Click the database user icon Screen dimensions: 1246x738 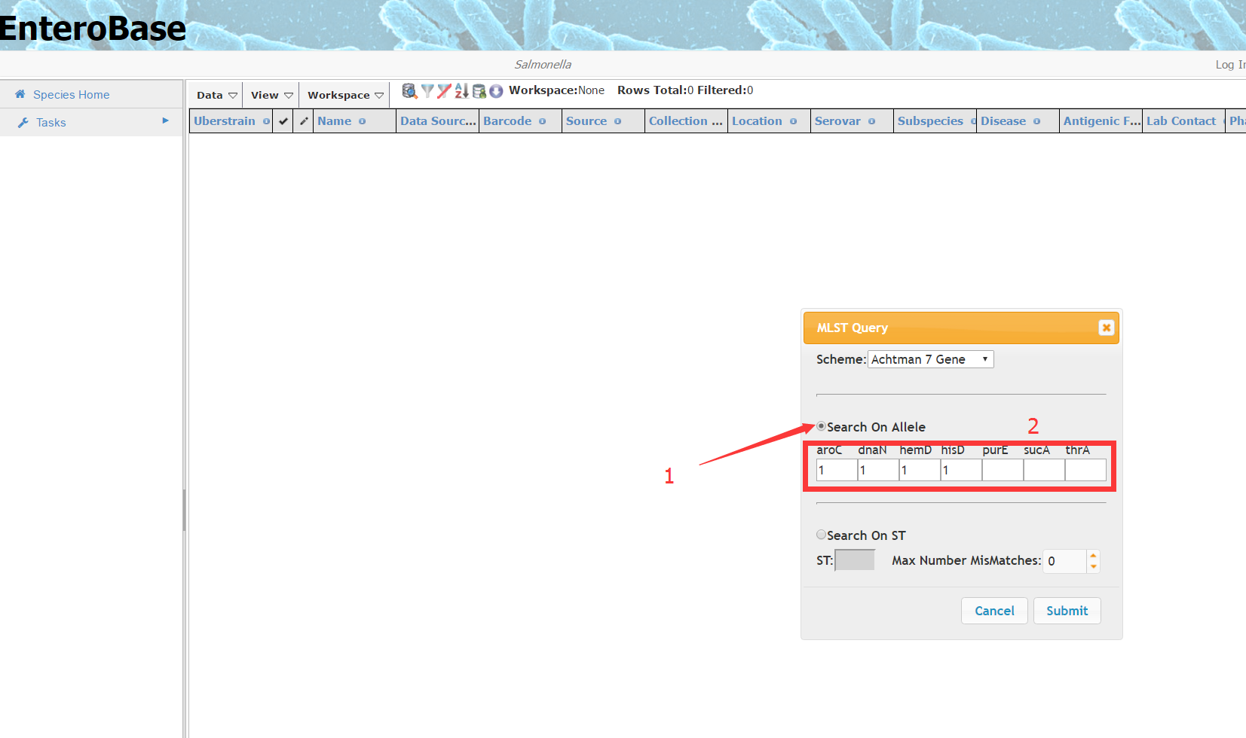tap(479, 91)
